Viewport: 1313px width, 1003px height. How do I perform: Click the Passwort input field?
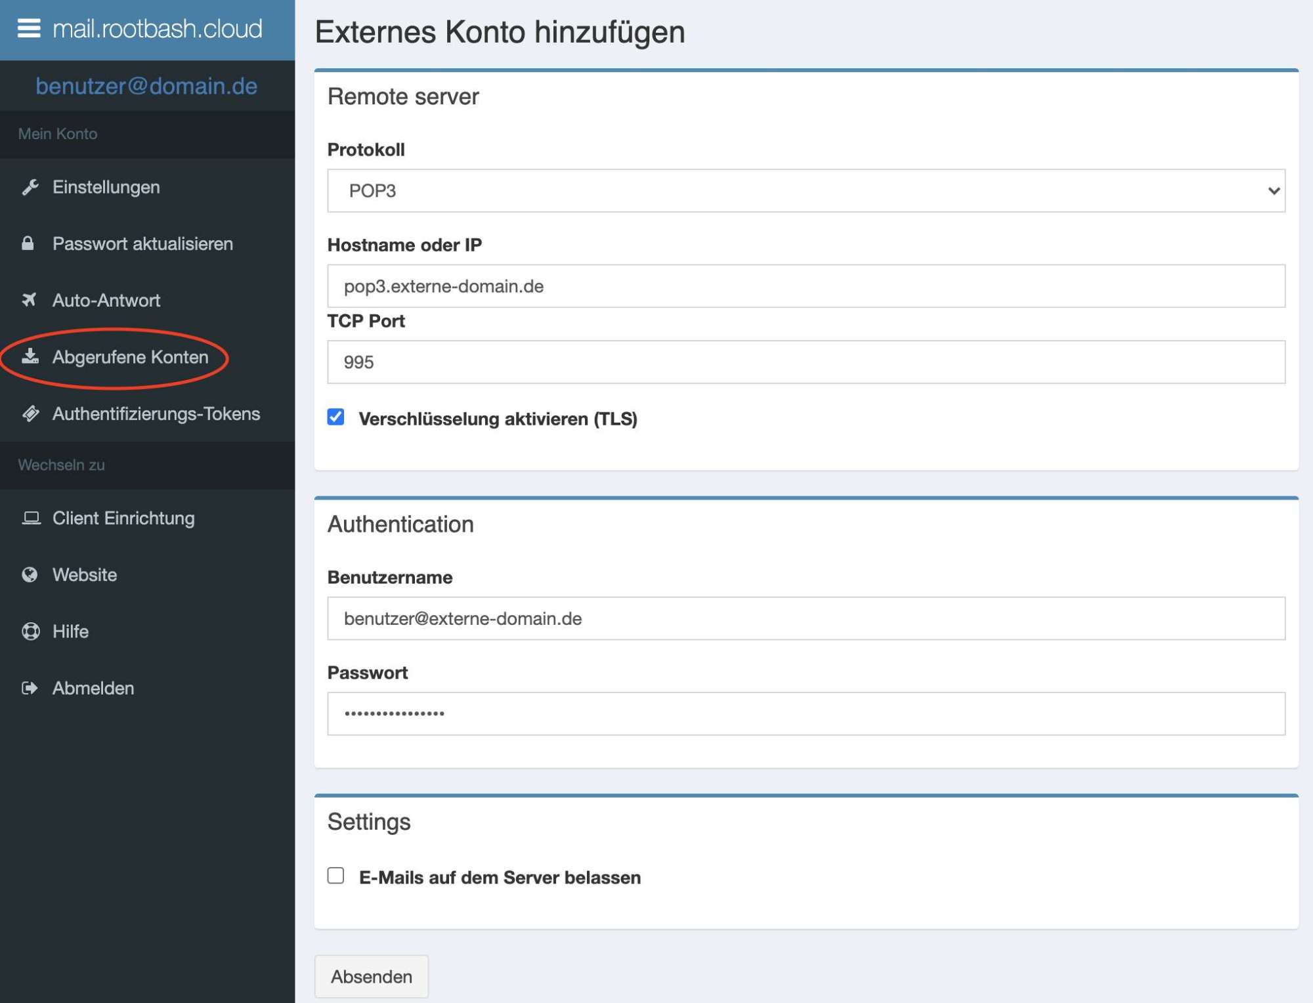click(806, 714)
